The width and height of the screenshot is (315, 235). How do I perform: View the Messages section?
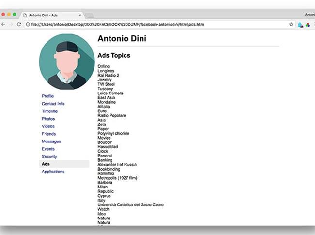tap(51, 141)
